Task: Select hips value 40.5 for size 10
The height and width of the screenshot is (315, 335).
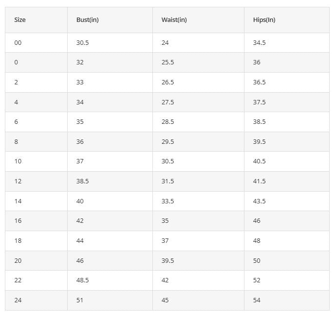Action: coord(259,161)
